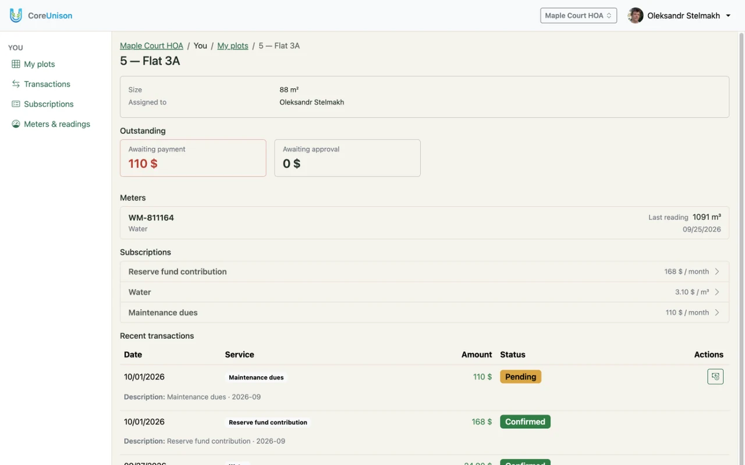
Task: Click the Transactions arrows icon in sidebar
Action: tap(16, 84)
